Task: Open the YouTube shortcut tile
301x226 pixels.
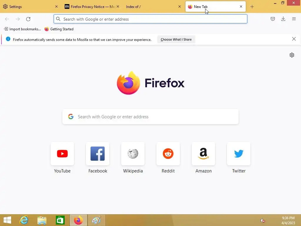Action: point(62,154)
